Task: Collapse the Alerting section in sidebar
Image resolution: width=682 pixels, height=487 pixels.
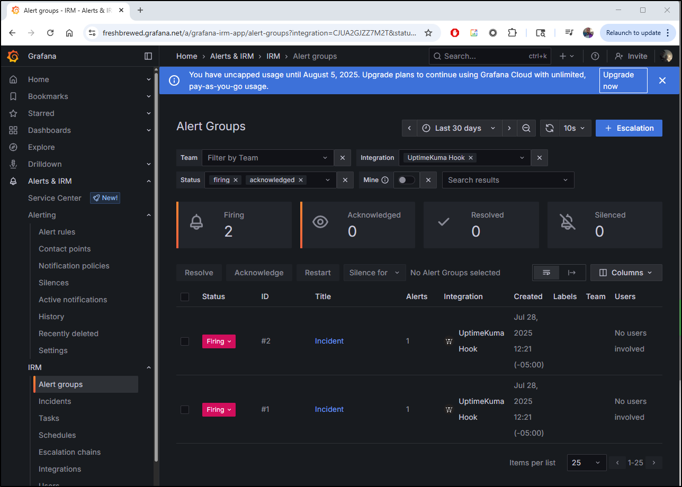Action: coord(148,215)
